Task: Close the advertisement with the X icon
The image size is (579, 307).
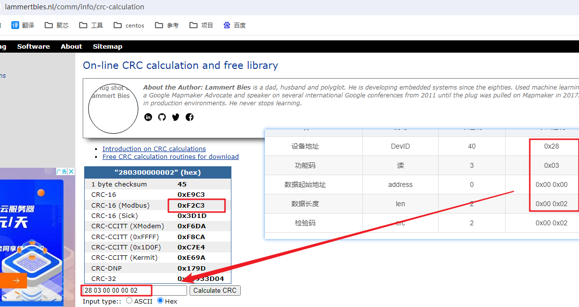Action: tap(71, 172)
